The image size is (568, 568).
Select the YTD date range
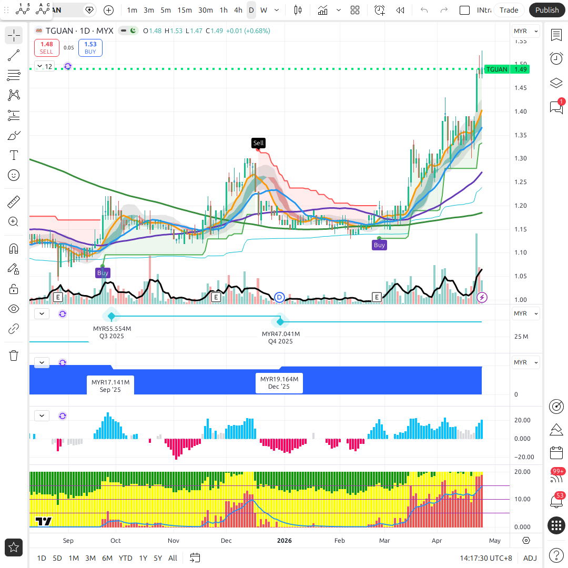coord(125,558)
